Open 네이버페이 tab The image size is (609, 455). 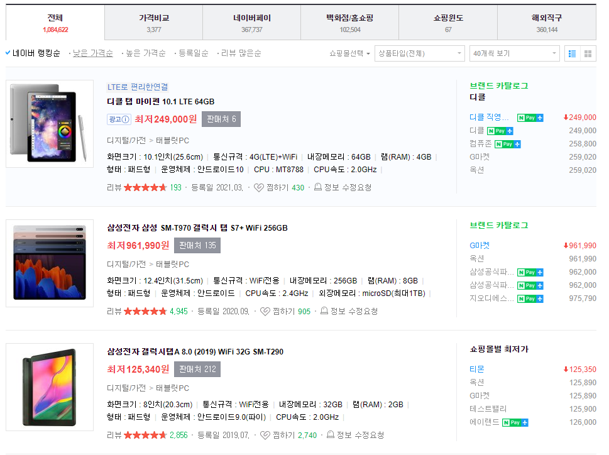tap(252, 23)
